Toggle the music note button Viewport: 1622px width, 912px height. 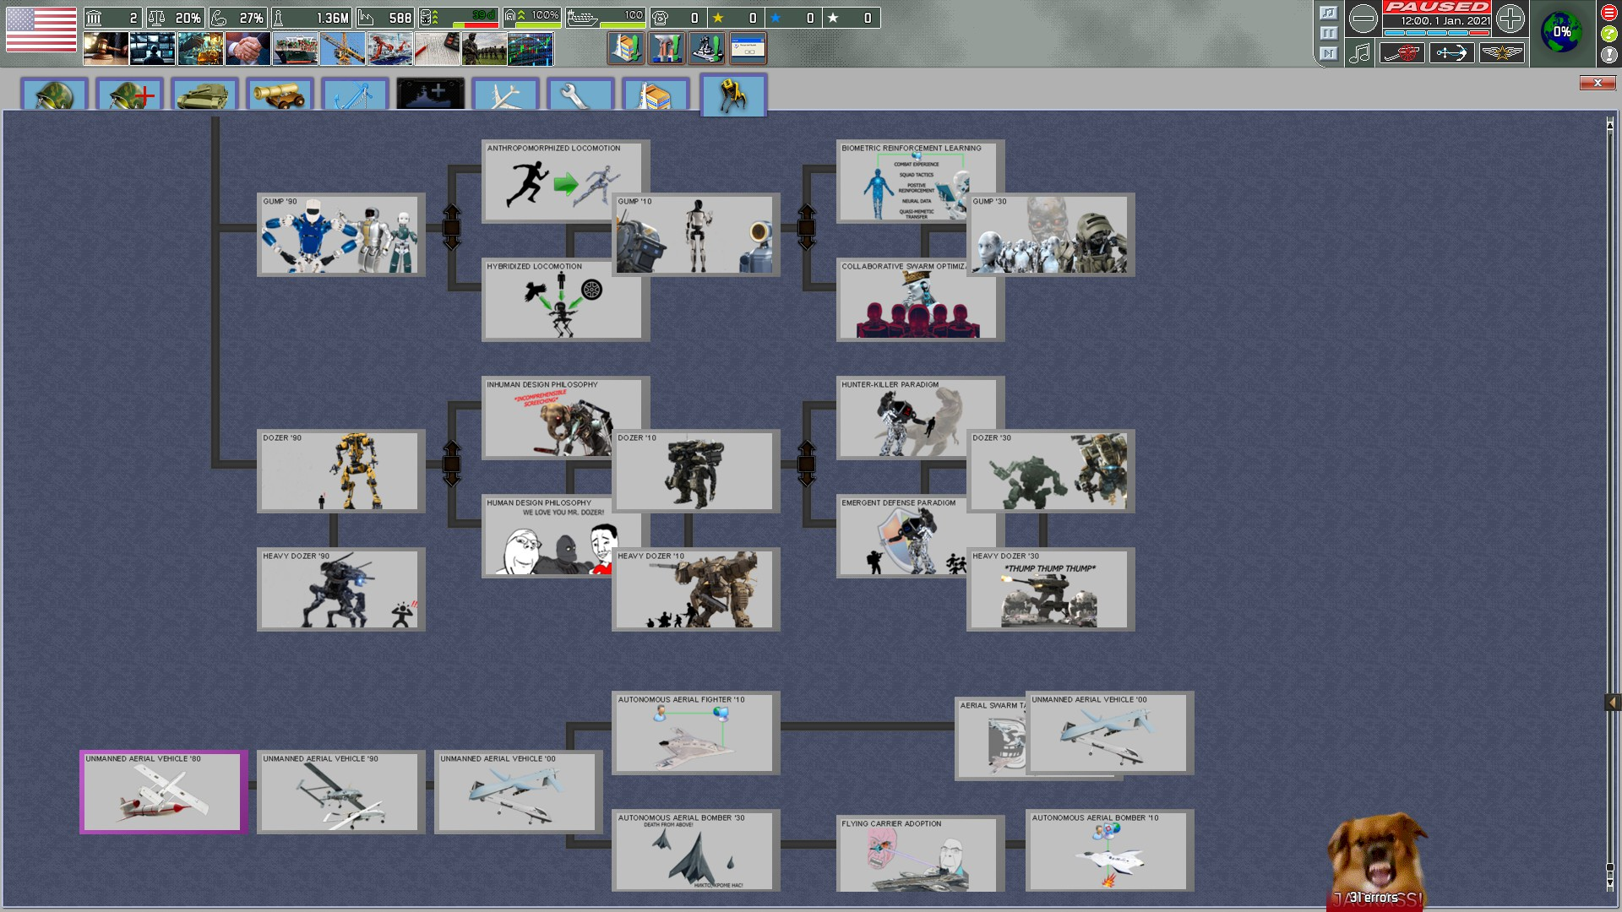(x=1359, y=53)
